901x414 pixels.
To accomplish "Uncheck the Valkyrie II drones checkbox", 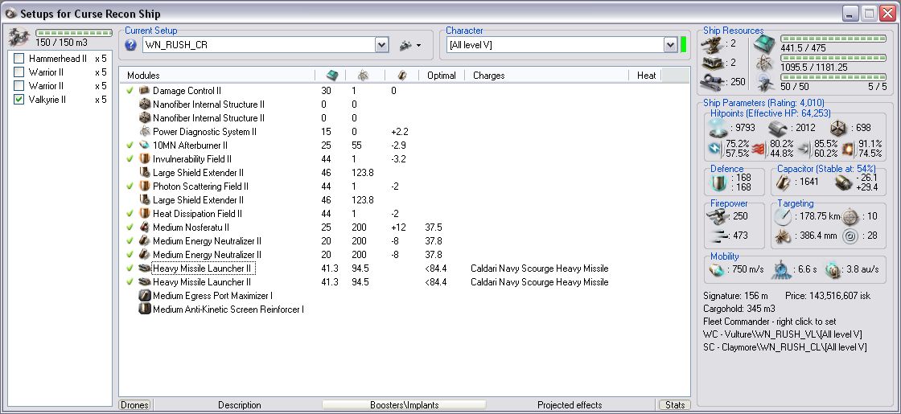I will (x=19, y=100).
